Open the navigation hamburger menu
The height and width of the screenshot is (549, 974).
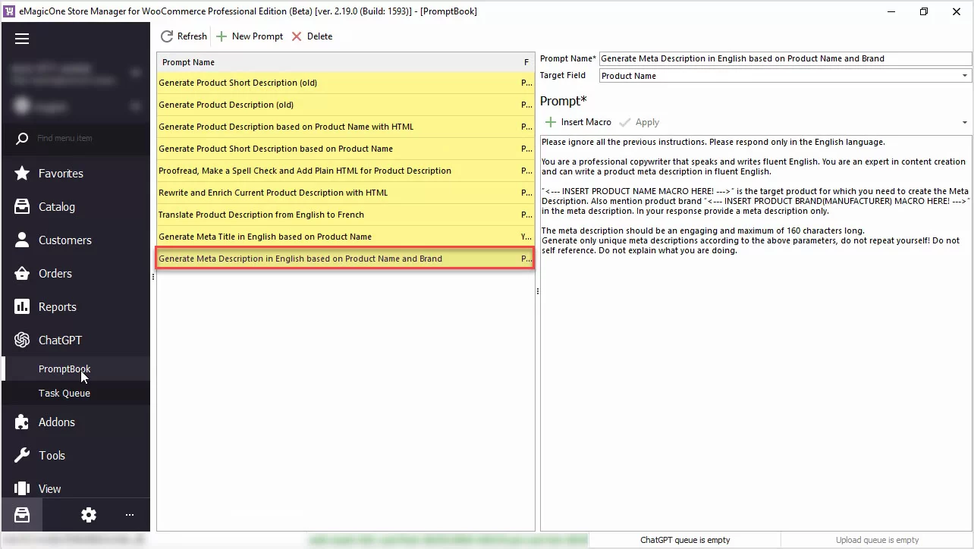22,38
